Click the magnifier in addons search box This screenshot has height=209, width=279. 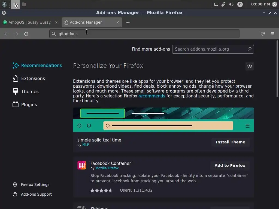[x=250, y=49]
